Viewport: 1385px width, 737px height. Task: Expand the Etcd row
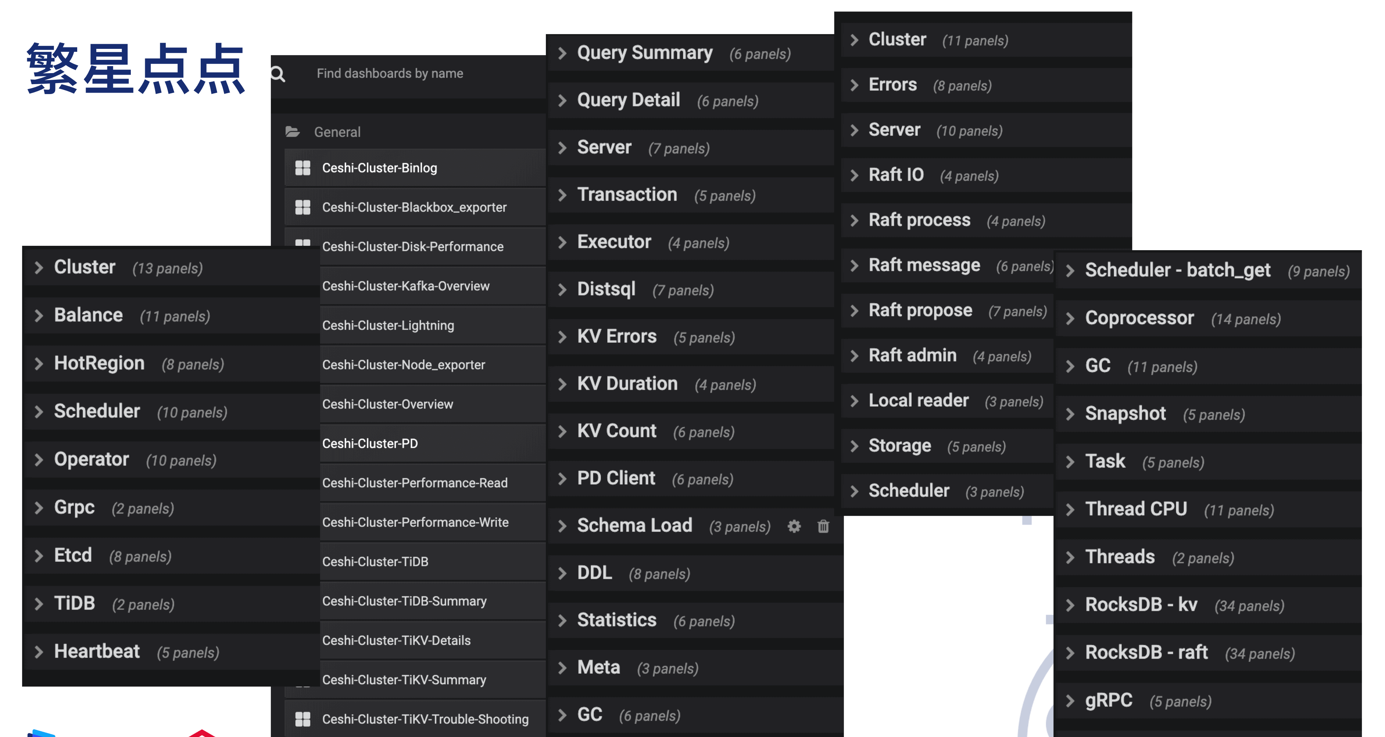point(172,555)
